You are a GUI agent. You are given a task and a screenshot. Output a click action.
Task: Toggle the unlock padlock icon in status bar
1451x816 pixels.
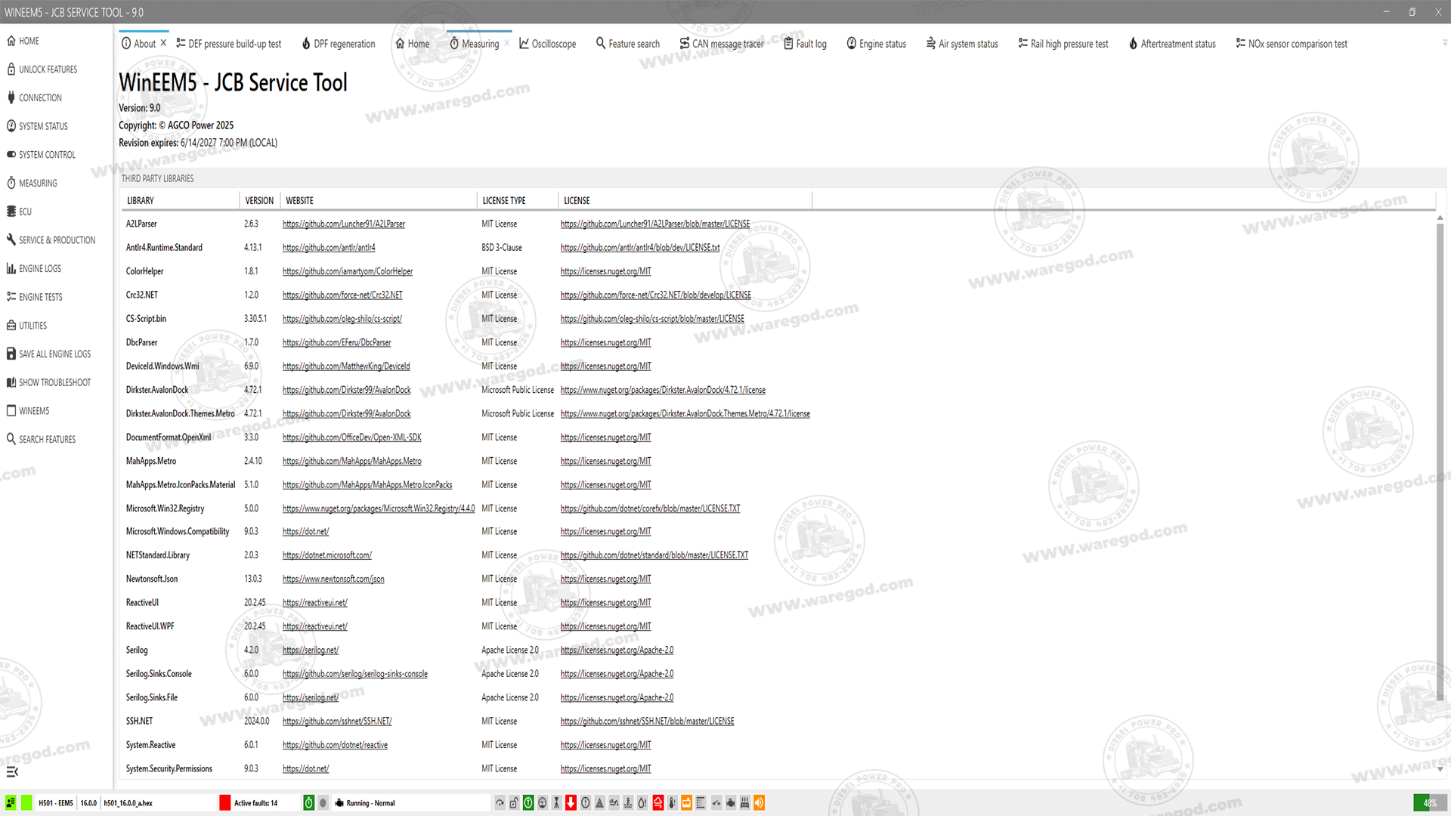point(513,802)
